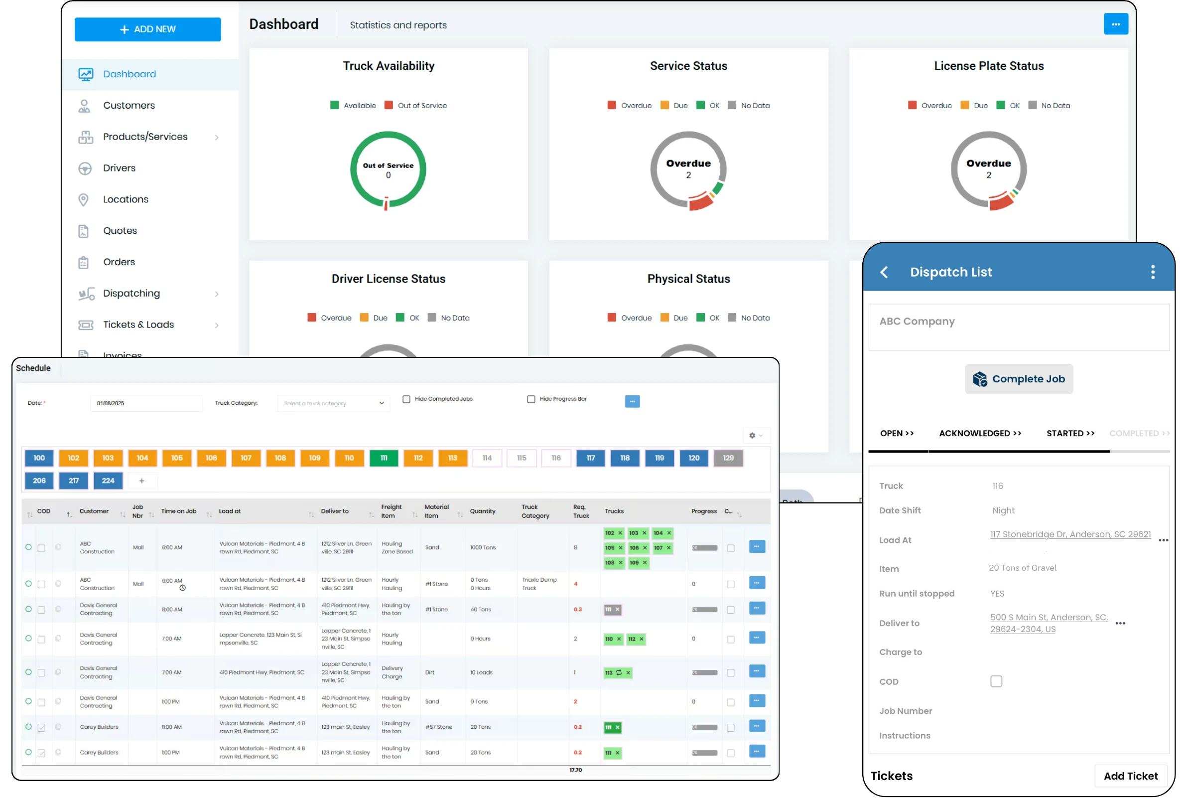The height and width of the screenshot is (810, 1183).
Task: Open the Orders section
Action: click(x=119, y=262)
